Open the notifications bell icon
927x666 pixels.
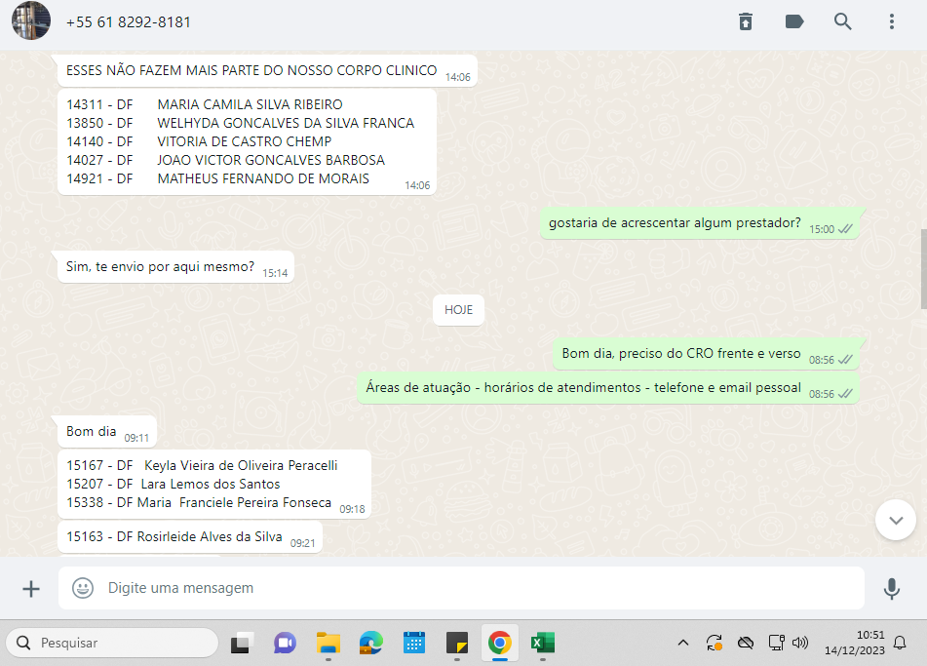point(900,643)
